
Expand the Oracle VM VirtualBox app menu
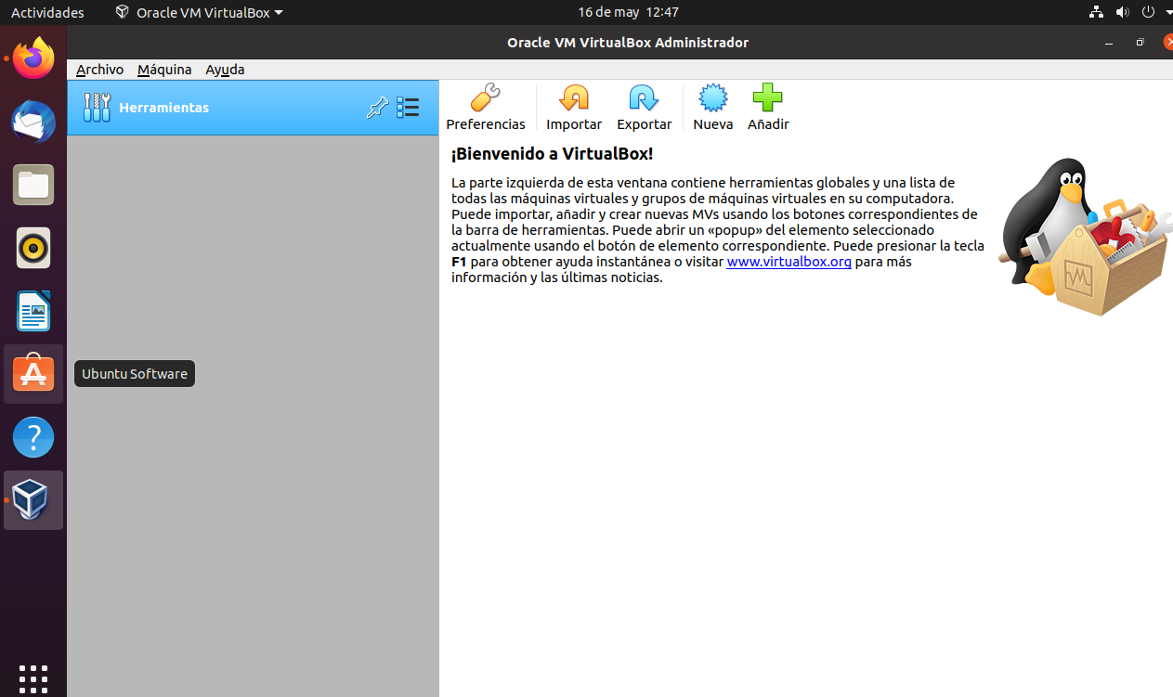199,12
